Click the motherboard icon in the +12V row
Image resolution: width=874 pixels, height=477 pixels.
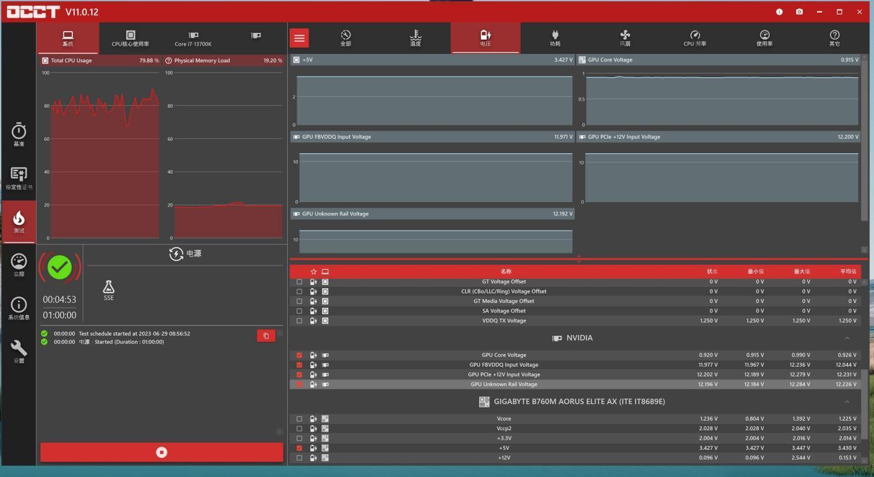point(325,458)
